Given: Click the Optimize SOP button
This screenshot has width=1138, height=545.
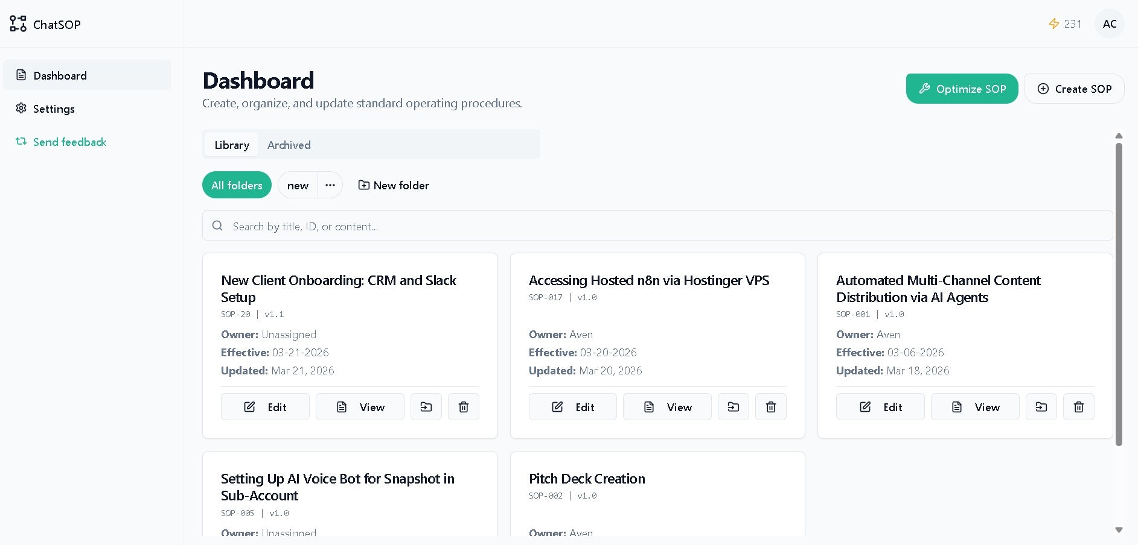Looking at the screenshot, I should click(x=962, y=89).
